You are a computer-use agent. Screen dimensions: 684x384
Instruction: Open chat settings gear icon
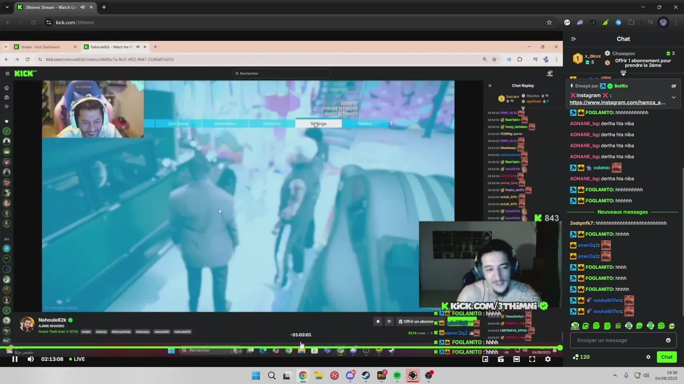648,357
